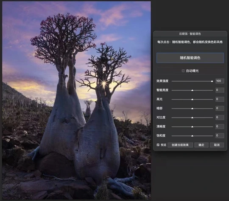Focus the 饱和度 value field

tap(220, 136)
